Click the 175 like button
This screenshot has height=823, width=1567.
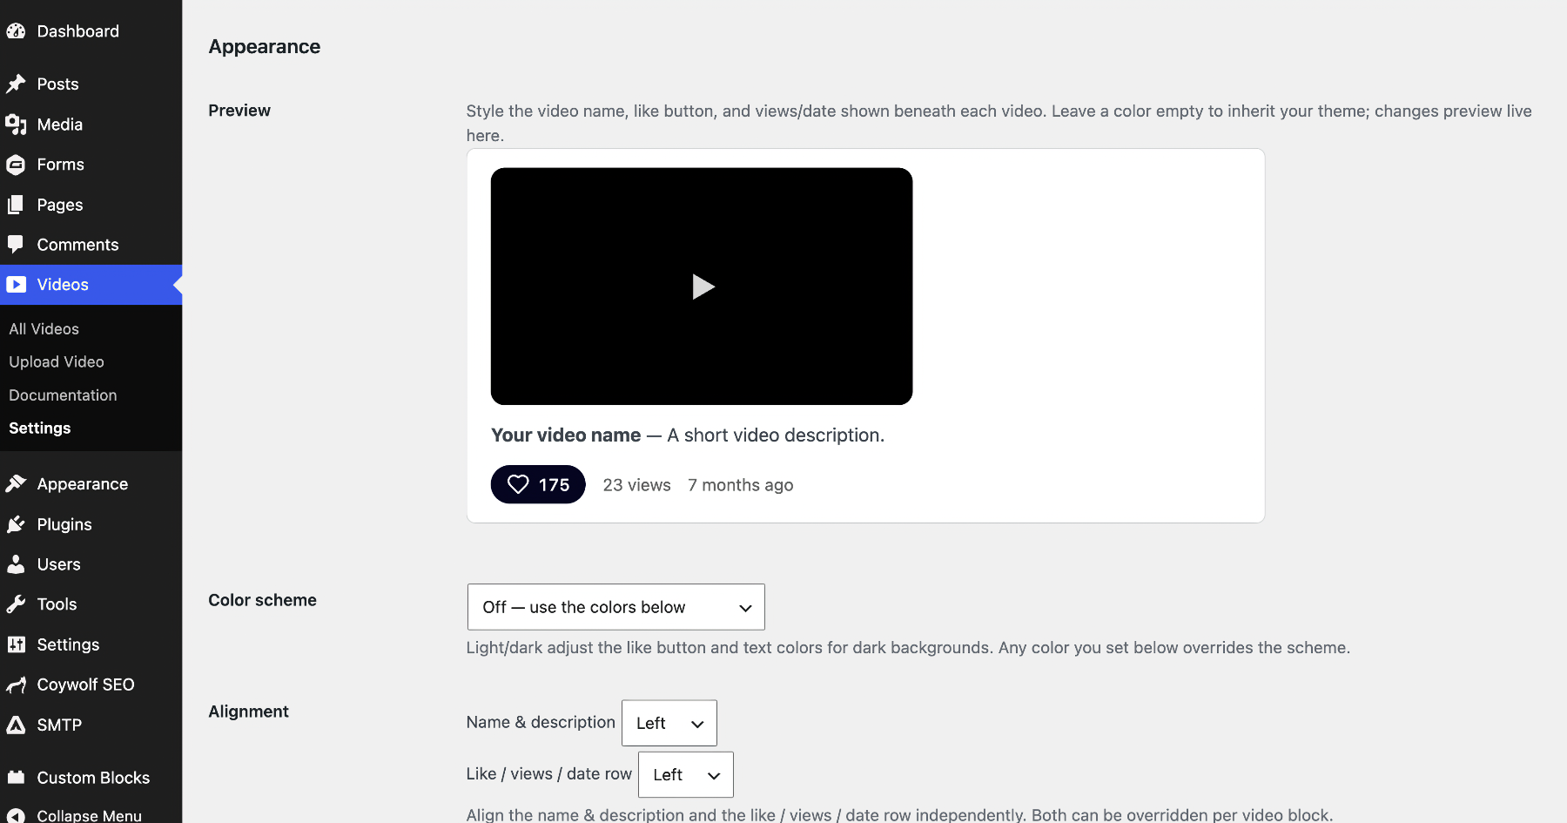[x=538, y=484]
